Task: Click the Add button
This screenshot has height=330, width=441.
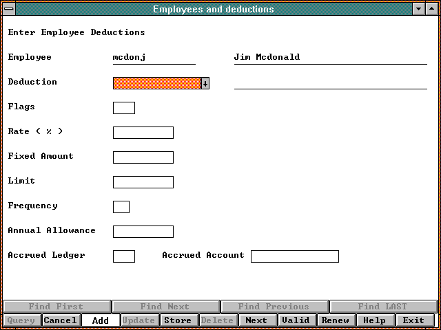Action: [100, 320]
